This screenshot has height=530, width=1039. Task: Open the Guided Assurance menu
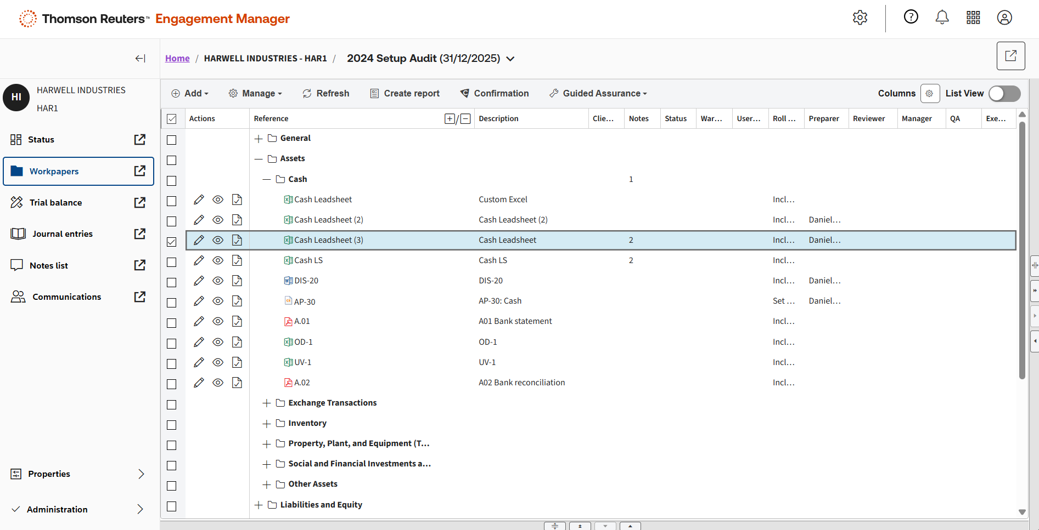click(x=598, y=94)
